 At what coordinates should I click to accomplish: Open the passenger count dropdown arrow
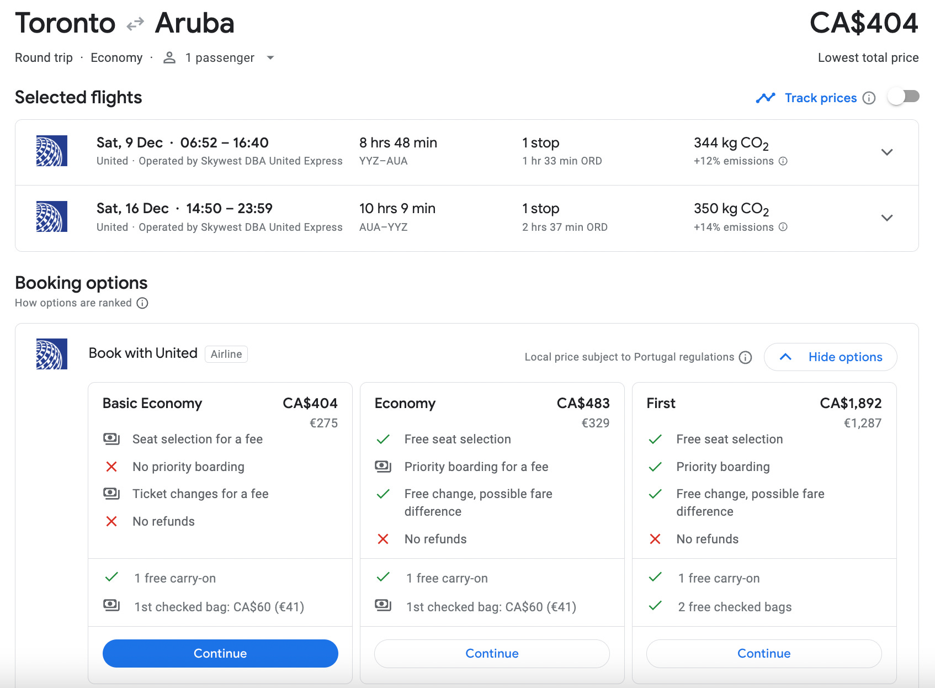pyautogui.click(x=270, y=57)
